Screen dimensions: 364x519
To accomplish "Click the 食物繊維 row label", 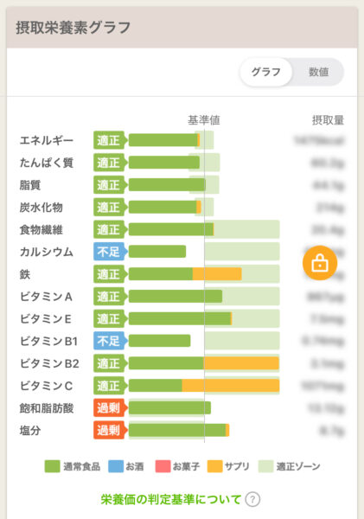I will tap(41, 230).
